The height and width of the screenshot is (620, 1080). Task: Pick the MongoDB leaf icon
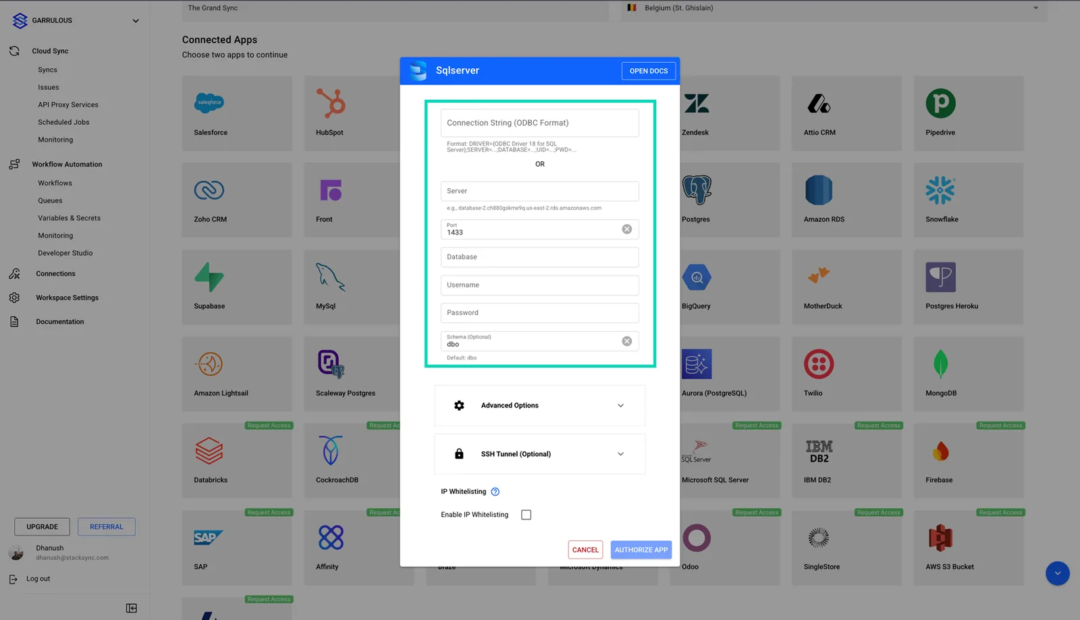(x=940, y=364)
